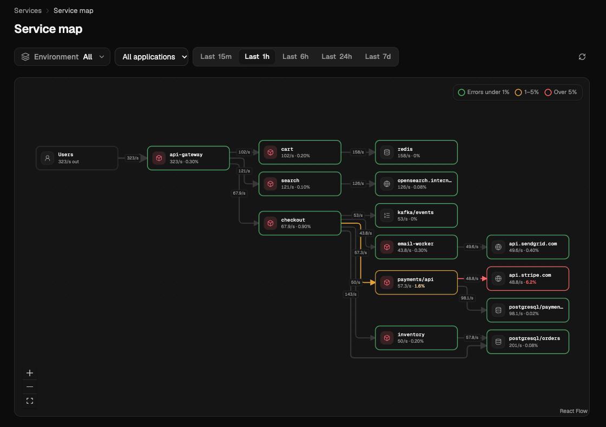606x427 pixels.
Task: Open the React Flow attribution link
Action: point(573,411)
